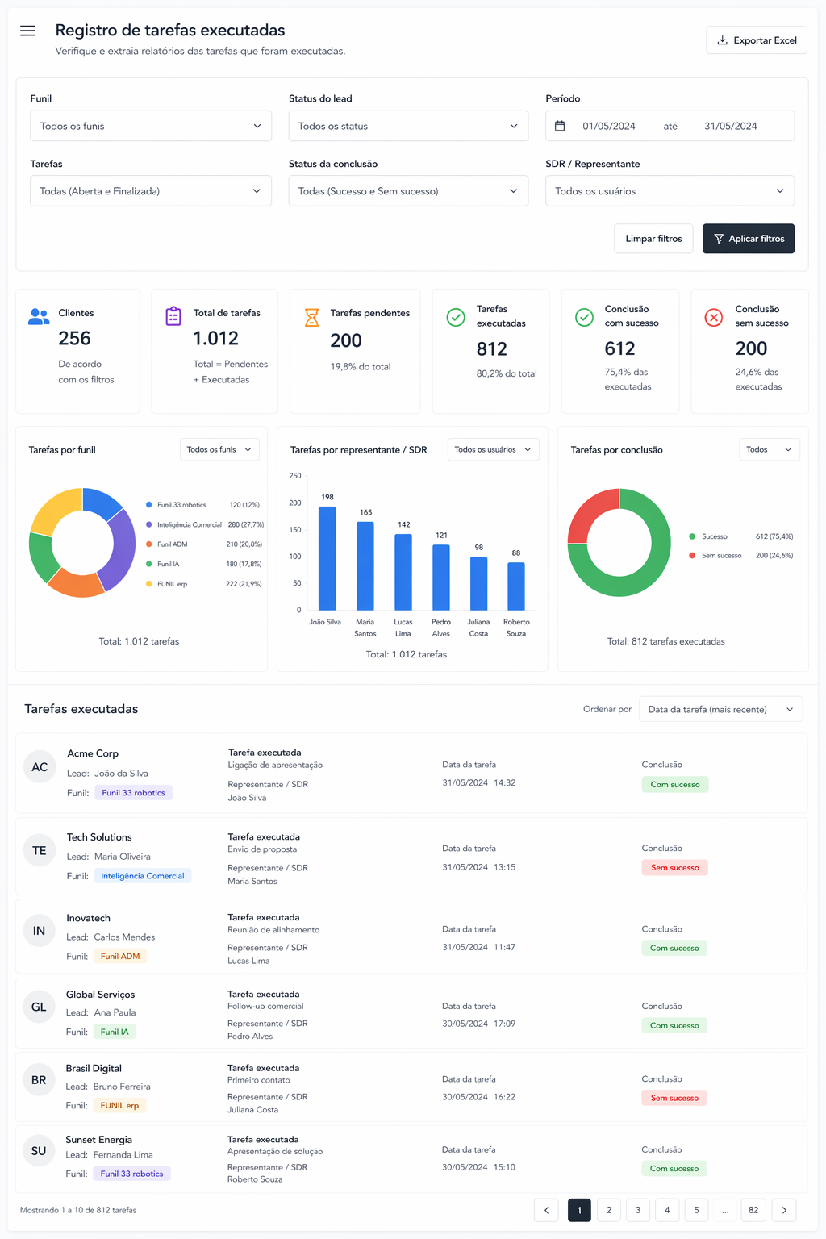Viewport: 826px width, 1239px height.
Task: Open 'Todos os usuários' chart filter dropdown
Action: [x=493, y=449]
